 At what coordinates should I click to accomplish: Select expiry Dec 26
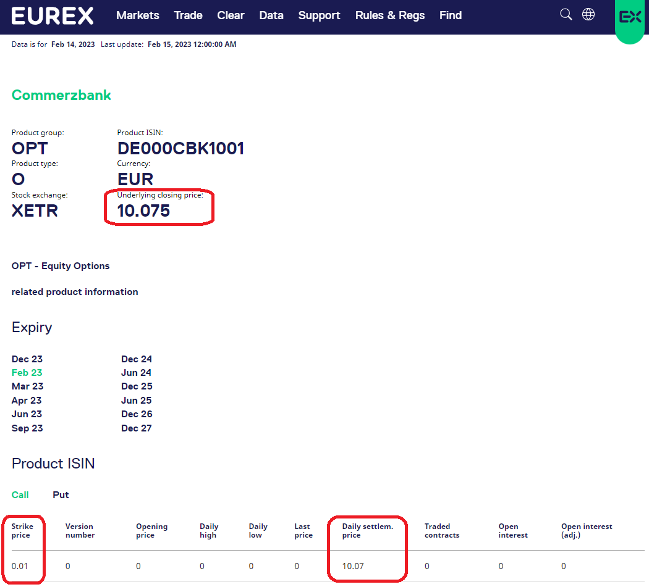pos(137,414)
